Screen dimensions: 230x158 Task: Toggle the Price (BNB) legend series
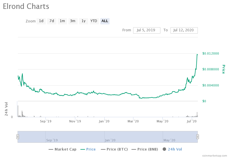[x=145, y=149]
